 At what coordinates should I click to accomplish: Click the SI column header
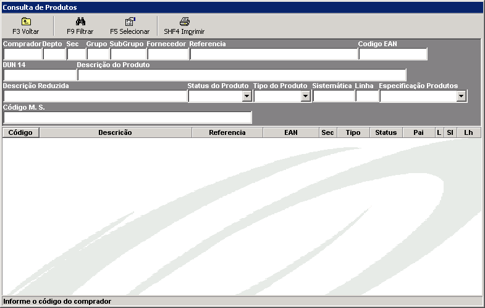450,132
